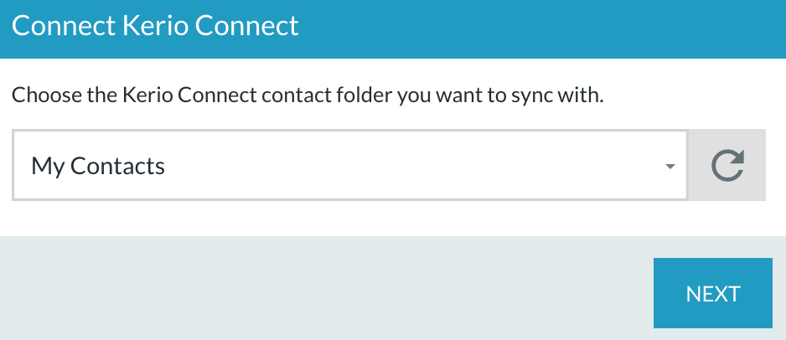Focus the contact folder selection field

point(350,165)
